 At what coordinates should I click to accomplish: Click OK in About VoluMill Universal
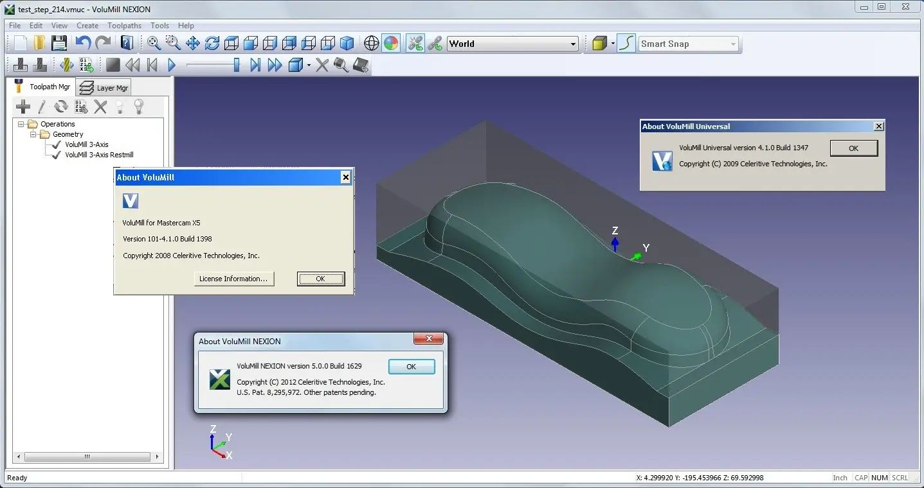tap(854, 148)
